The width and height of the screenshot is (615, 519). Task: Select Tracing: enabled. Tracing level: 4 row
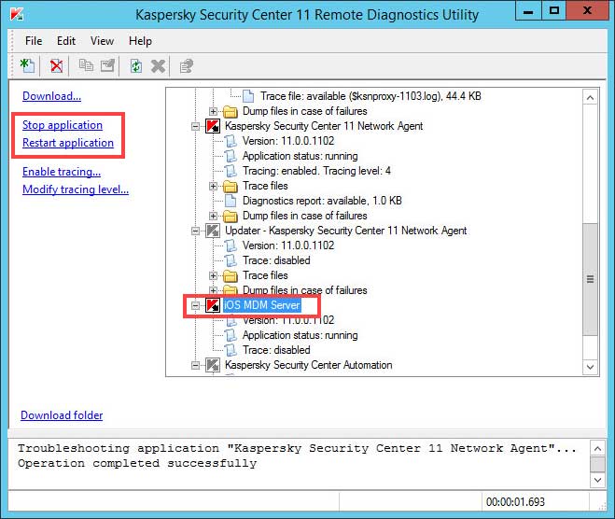click(316, 171)
